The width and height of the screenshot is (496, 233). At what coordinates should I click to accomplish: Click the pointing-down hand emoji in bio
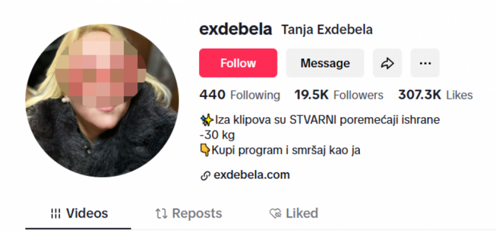point(206,150)
